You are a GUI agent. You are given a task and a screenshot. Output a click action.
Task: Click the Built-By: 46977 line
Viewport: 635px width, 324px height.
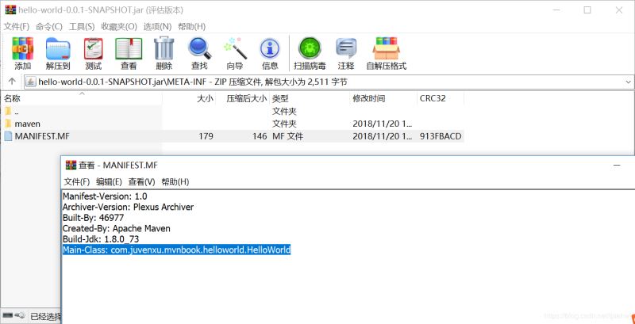coord(93,218)
